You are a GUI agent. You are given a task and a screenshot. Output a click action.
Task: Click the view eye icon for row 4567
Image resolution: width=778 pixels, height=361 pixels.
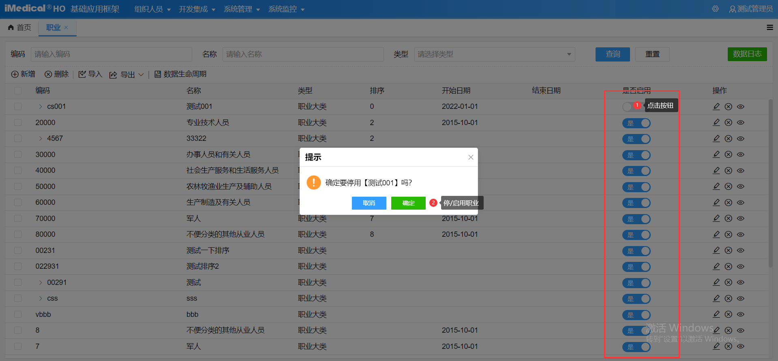point(741,139)
